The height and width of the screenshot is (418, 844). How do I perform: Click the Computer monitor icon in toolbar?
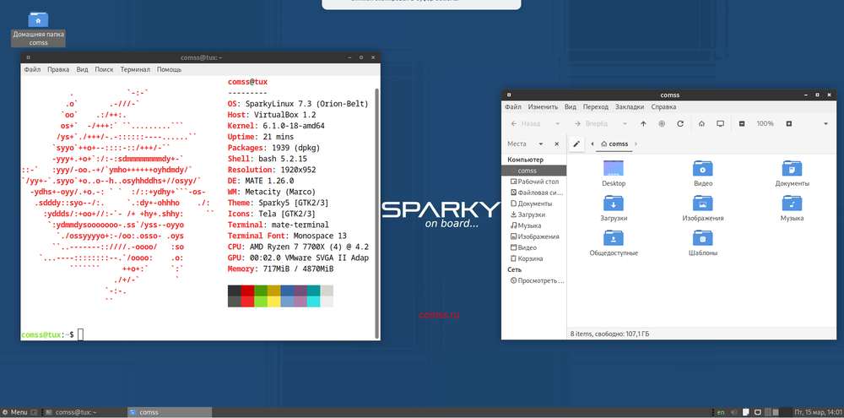click(720, 123)
